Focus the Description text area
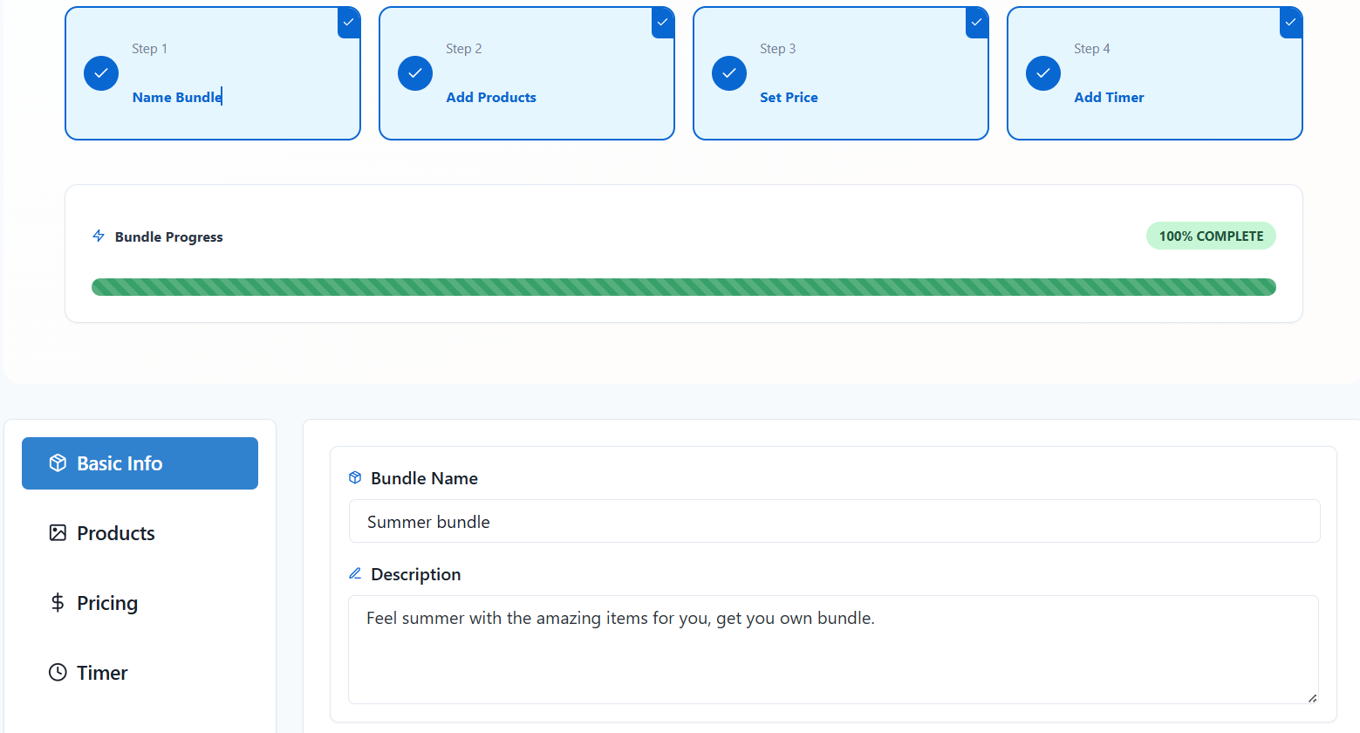Viewport: 1360px width, 733px height. (833, 649)
